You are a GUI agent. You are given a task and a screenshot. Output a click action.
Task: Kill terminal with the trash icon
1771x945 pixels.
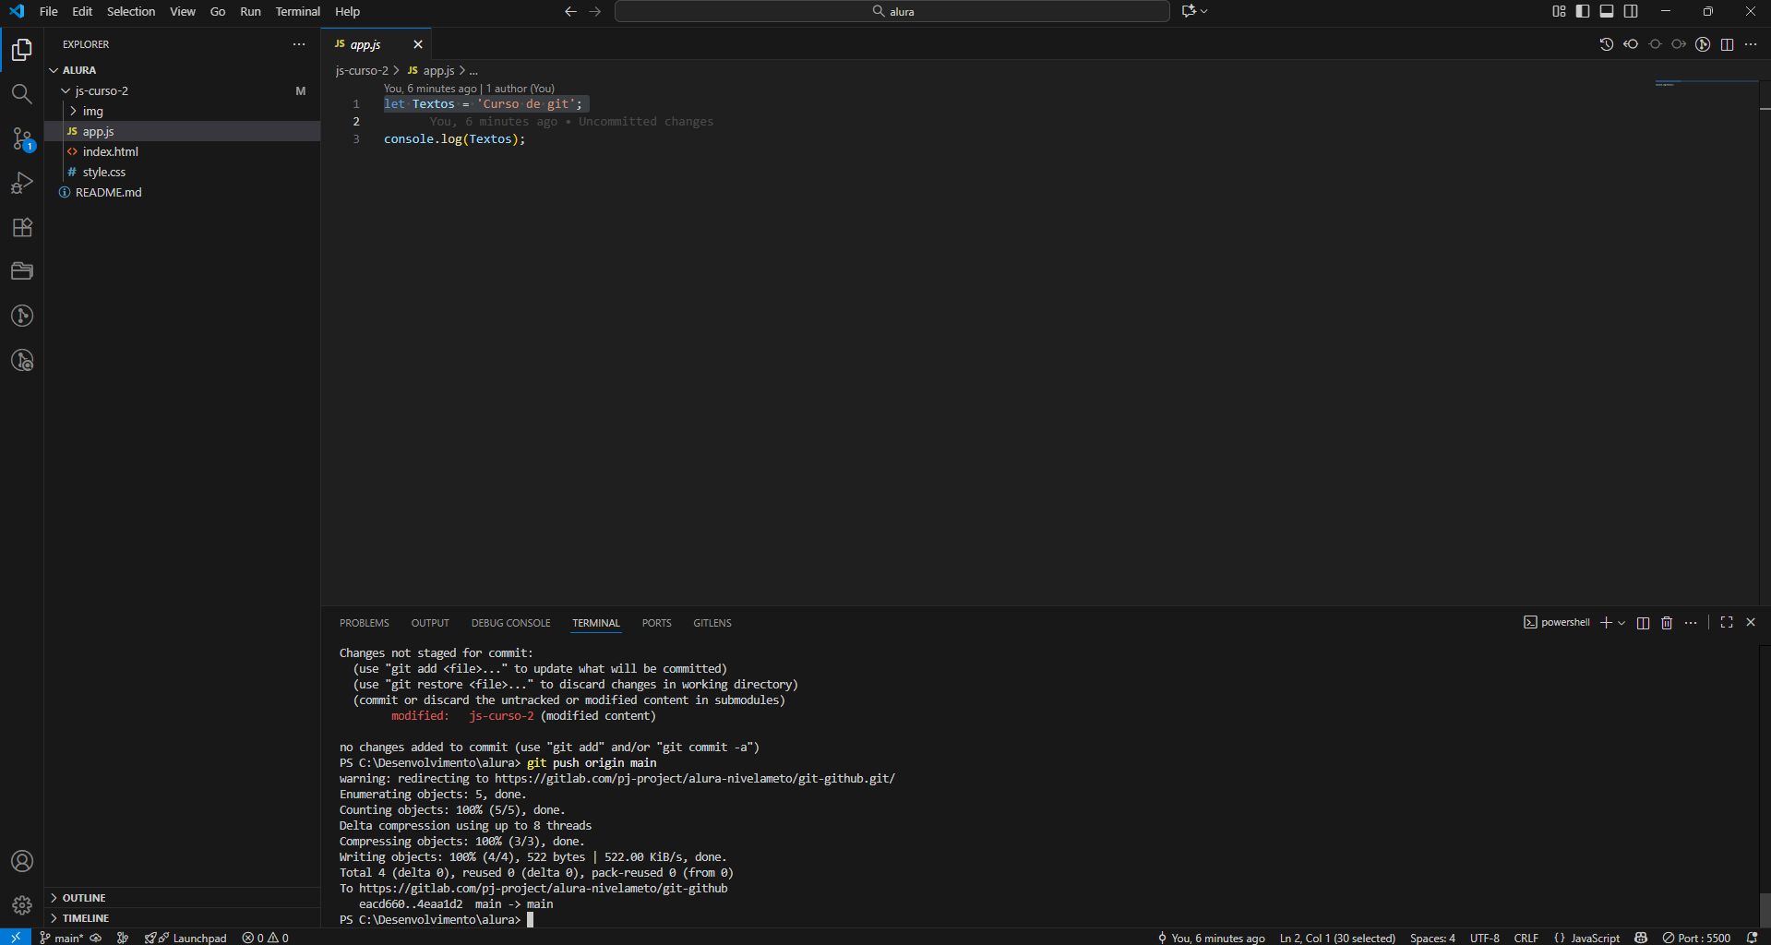(1667, 623)
